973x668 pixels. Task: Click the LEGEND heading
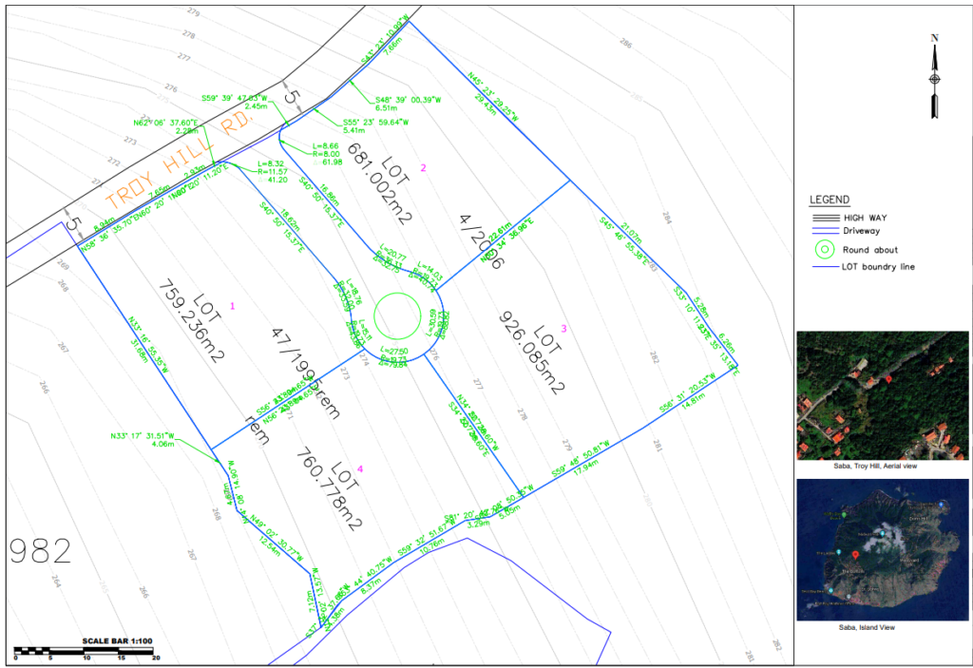click(x=830, y=200)
